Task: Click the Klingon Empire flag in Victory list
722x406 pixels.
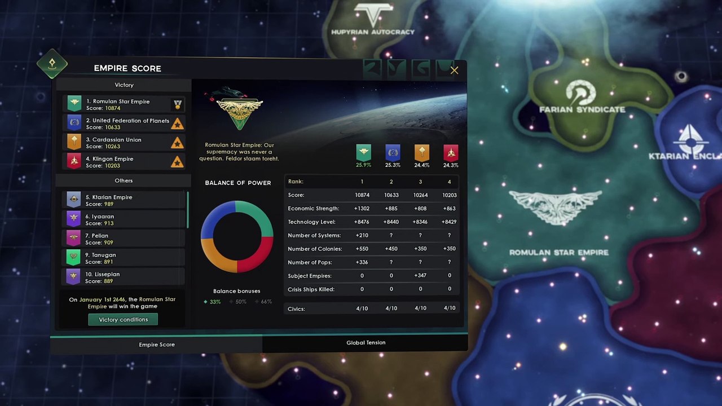Action: [x=74, y=161]
